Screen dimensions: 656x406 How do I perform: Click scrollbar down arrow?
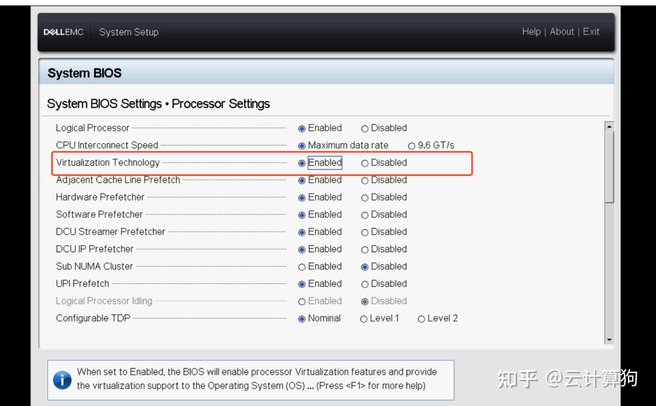tap(609, 339)
